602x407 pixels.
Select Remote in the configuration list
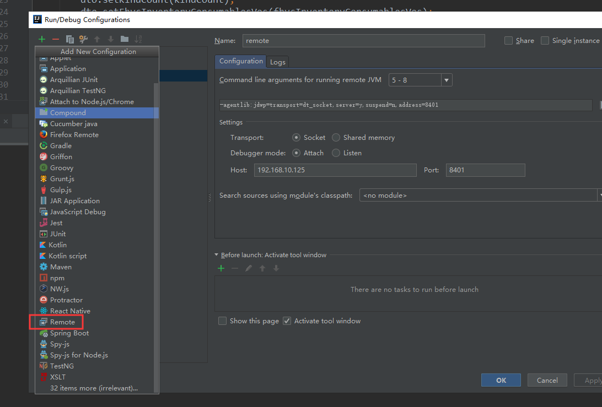coord(62,322)
